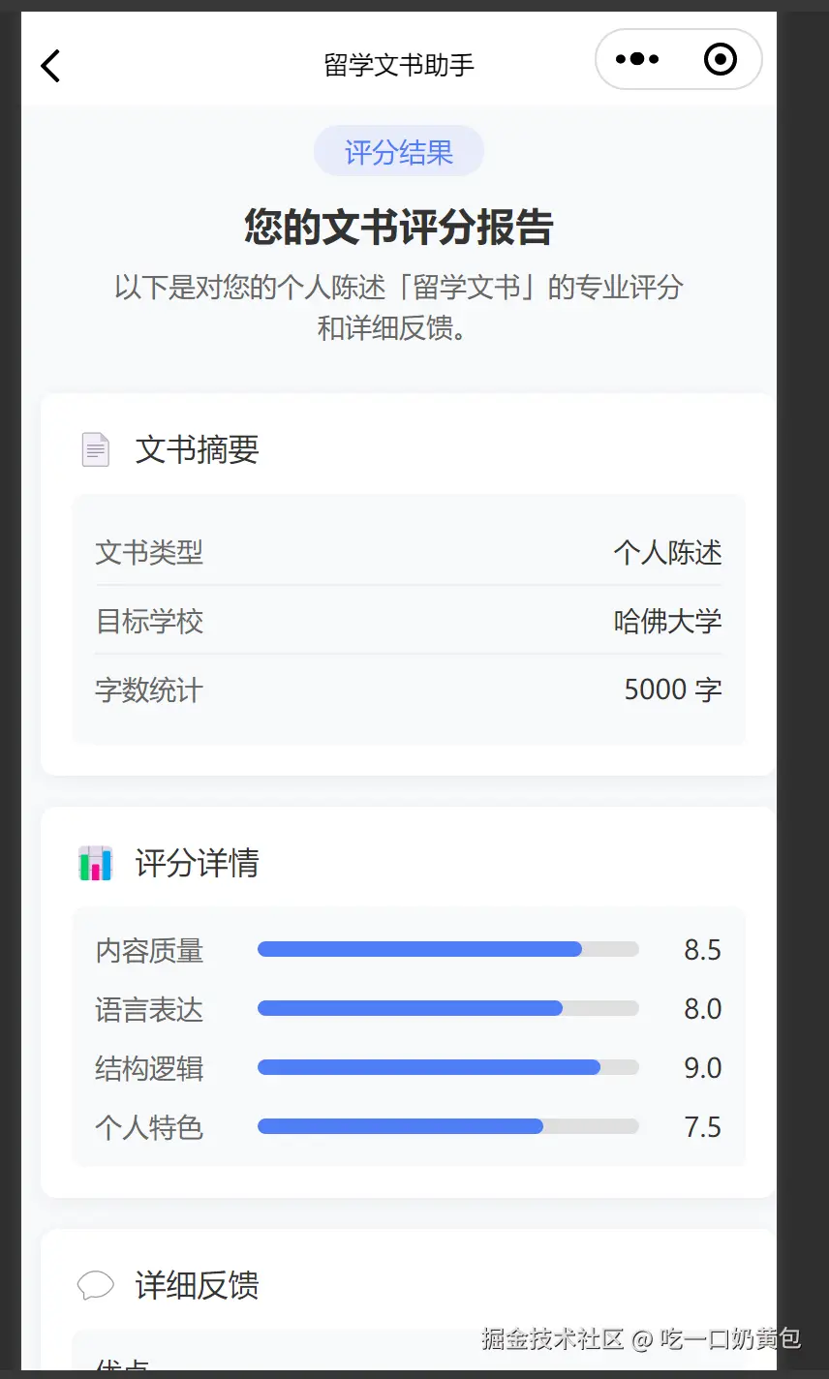
Task: Click the 个人特色 progress bar
Action: [447, 1127]
